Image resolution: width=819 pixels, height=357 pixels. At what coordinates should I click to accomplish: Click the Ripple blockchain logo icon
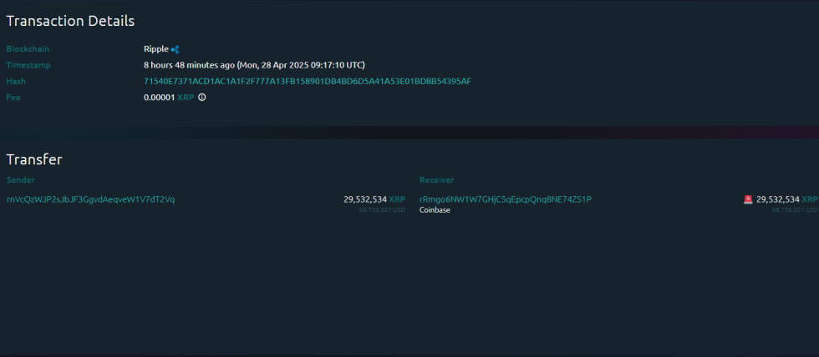(175, 49)
